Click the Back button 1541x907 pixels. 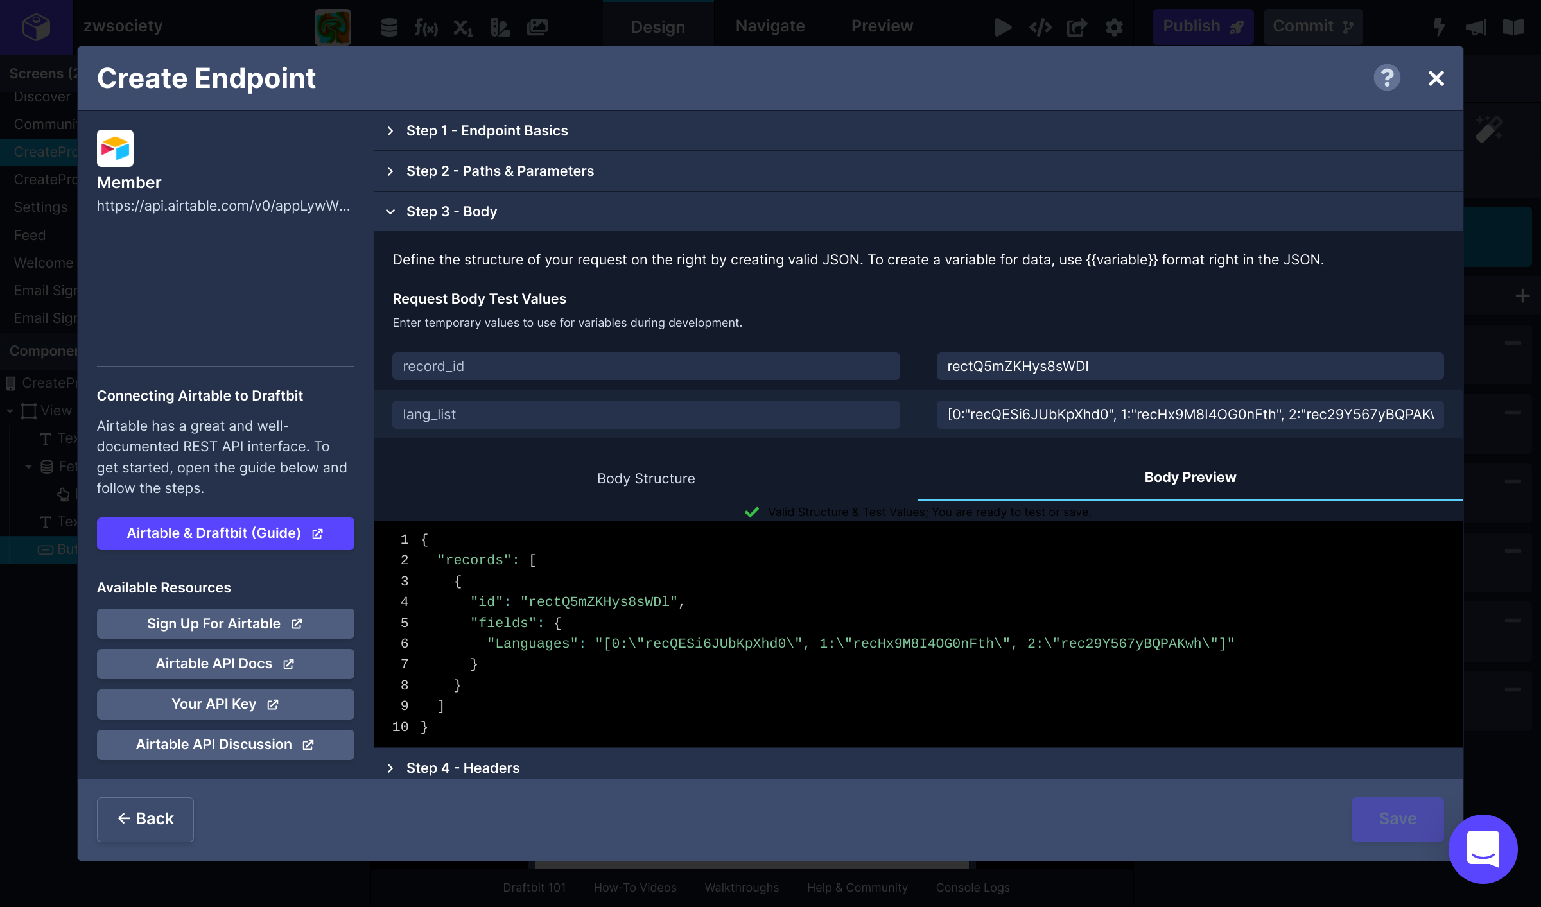(x=145, y=819)
